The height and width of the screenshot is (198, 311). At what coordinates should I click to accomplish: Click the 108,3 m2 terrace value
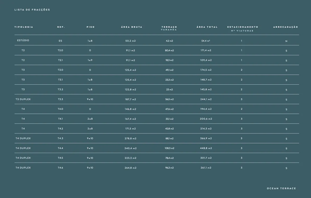169,148
